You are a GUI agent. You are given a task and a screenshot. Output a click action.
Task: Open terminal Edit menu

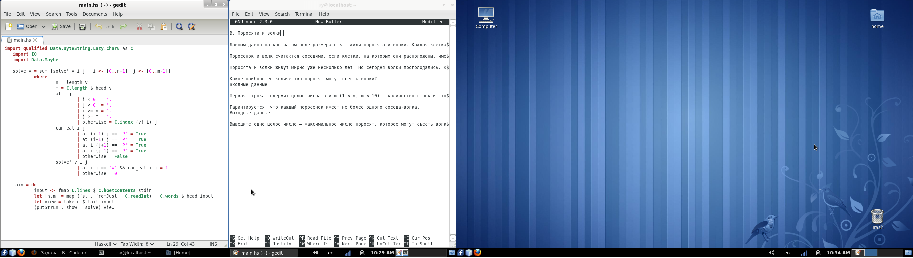[x=249, y=14]
